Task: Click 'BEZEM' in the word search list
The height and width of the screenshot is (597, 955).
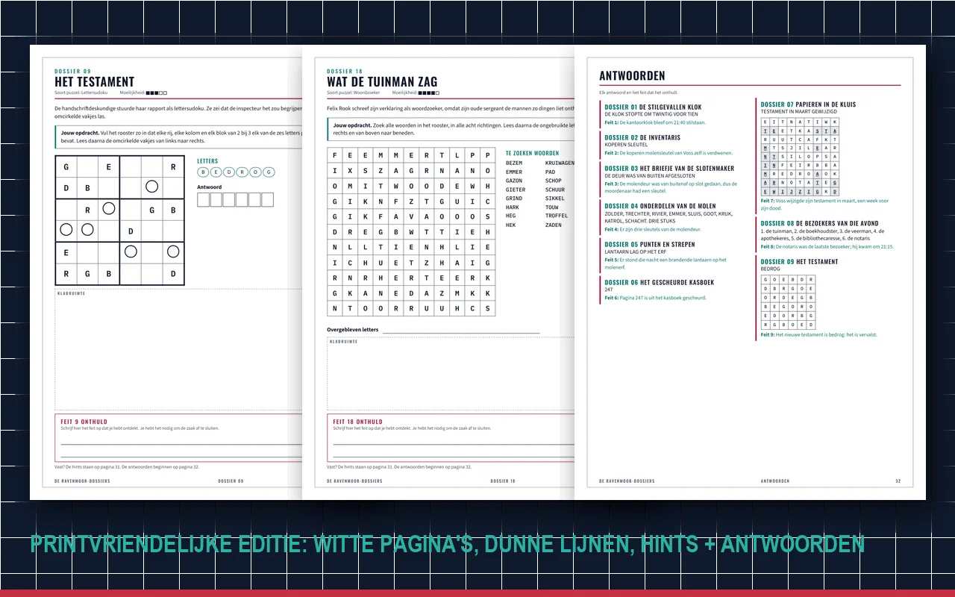Action: click(514, 163)
